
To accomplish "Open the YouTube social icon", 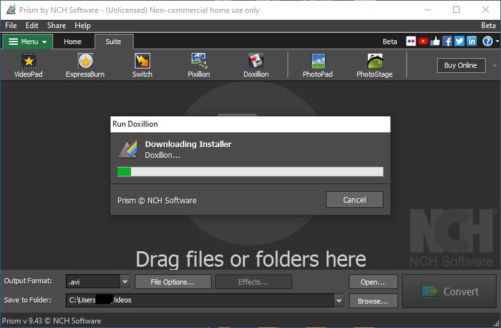I will click(x=423, y=41).
